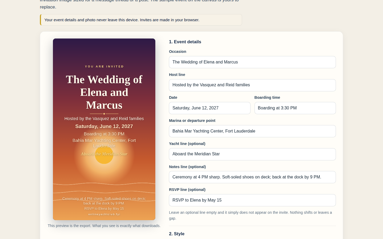Click the 'Host line' label

(177, 75)
